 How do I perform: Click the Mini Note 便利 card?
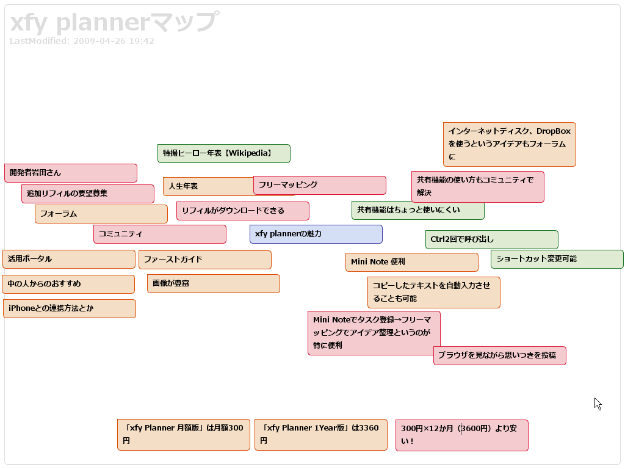[412, 263]
